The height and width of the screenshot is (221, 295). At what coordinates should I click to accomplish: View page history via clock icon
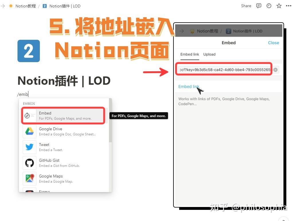[x=269, y=6]
